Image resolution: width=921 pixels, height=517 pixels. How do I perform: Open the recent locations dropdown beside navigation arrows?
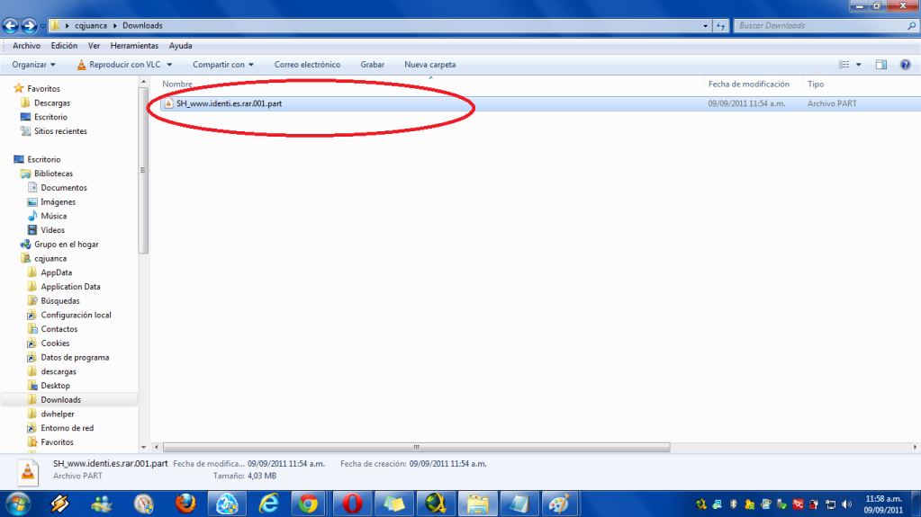tap(42, 26)
